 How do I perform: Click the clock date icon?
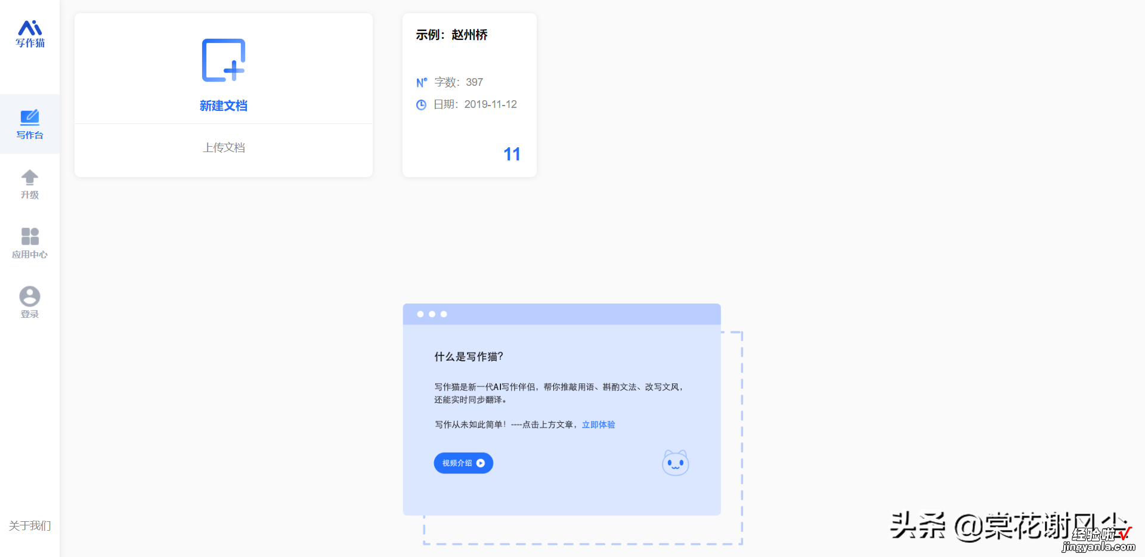coord(421,104)
